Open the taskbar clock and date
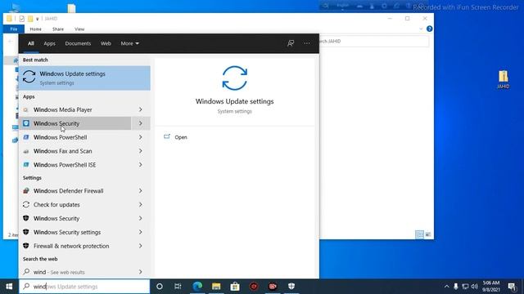Image resolution: width=524 pixels, height=294 pixels. (491, 287)
